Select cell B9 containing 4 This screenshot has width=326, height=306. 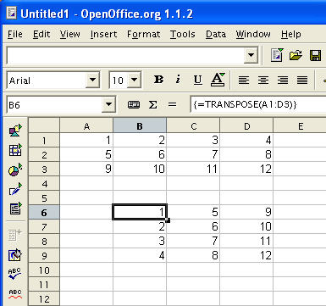140,256
